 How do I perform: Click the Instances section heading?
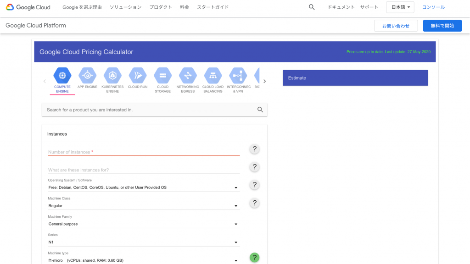[x=57, y=134]
